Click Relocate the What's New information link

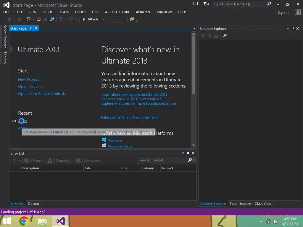(x=130, y=117)
